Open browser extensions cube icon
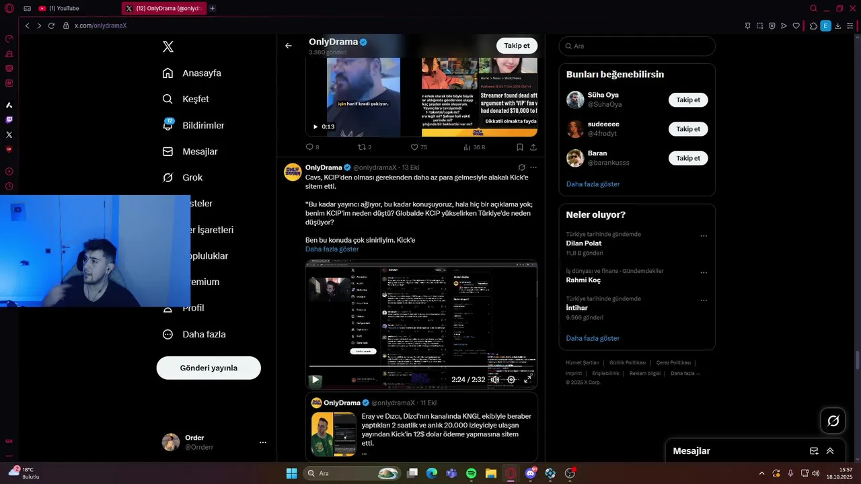The height and width of the screenshot is (484, 861). (813, 26)
